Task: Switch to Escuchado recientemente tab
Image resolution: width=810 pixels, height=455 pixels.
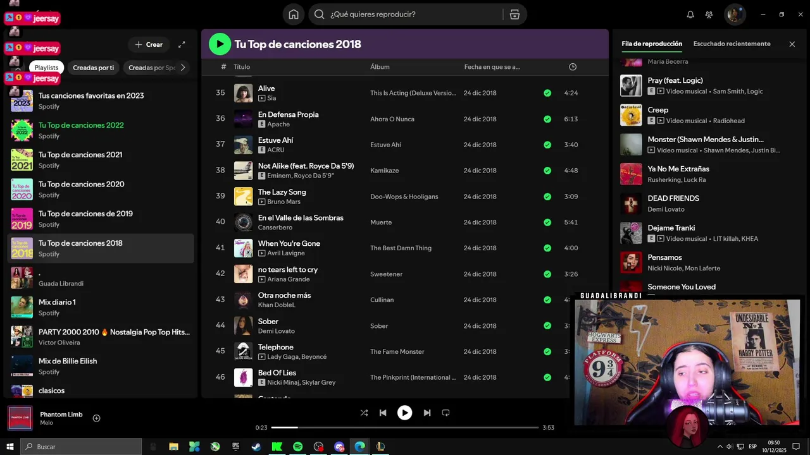Action: [732, 44]
